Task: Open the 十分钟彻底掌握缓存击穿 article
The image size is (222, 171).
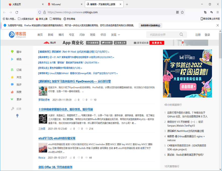Action: (x=66, y=109)
